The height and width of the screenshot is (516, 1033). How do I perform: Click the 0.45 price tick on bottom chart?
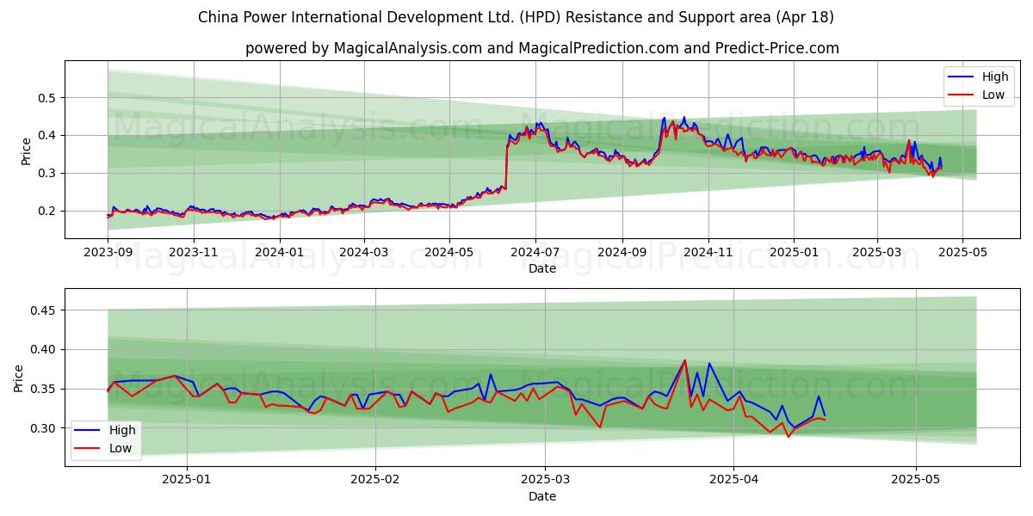click(45, 310)
